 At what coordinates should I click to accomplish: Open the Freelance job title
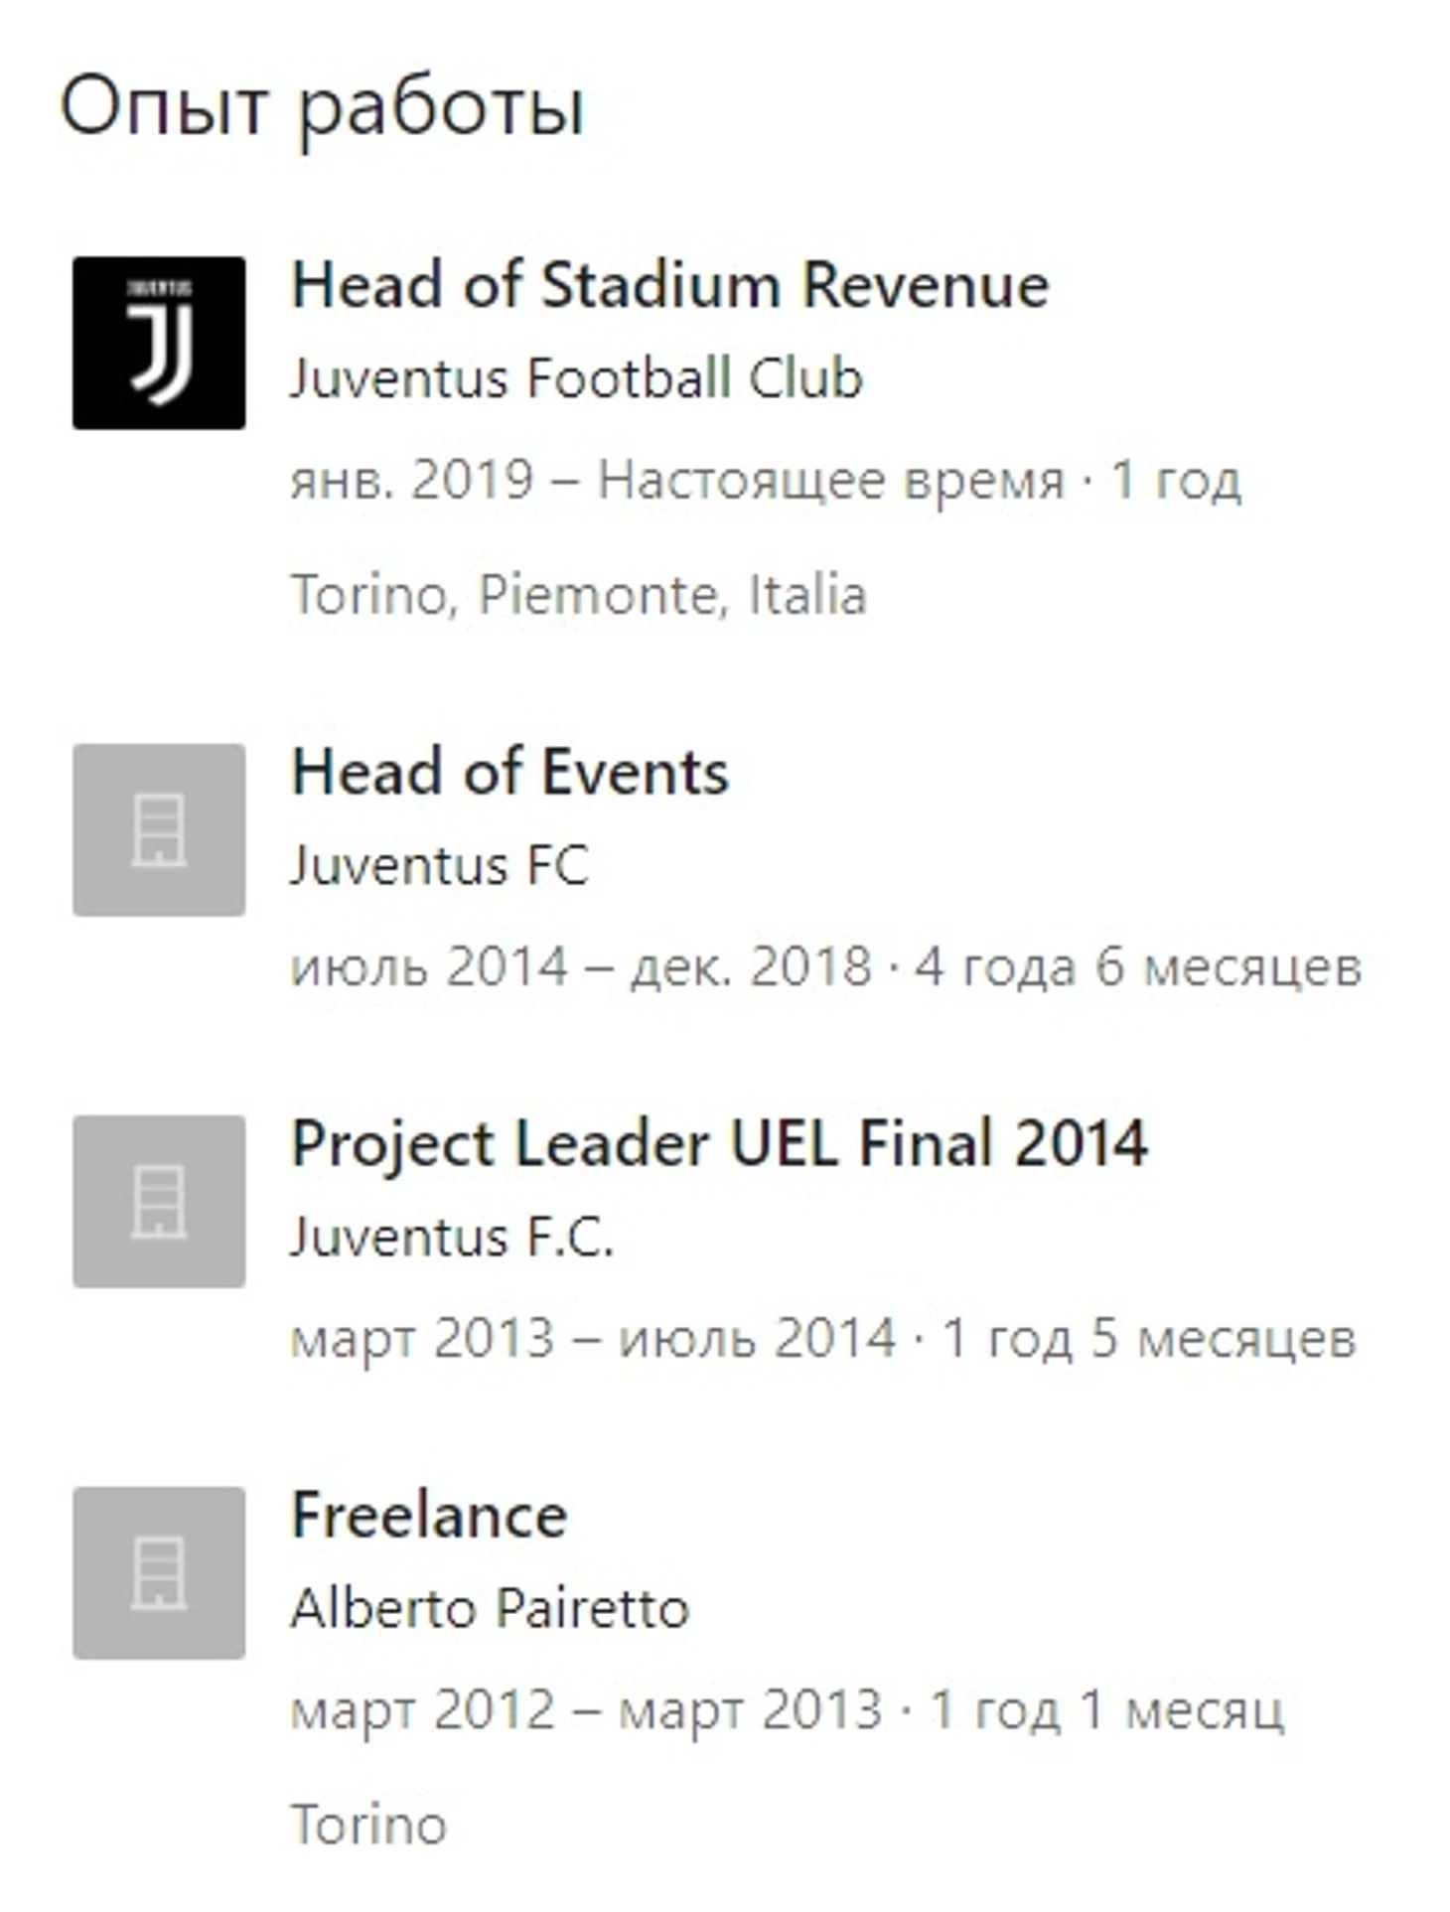pos(428,1515)
